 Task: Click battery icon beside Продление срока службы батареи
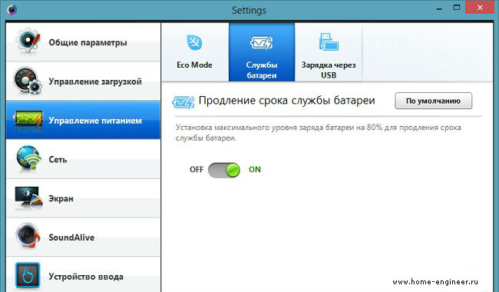tap(183, 102)
